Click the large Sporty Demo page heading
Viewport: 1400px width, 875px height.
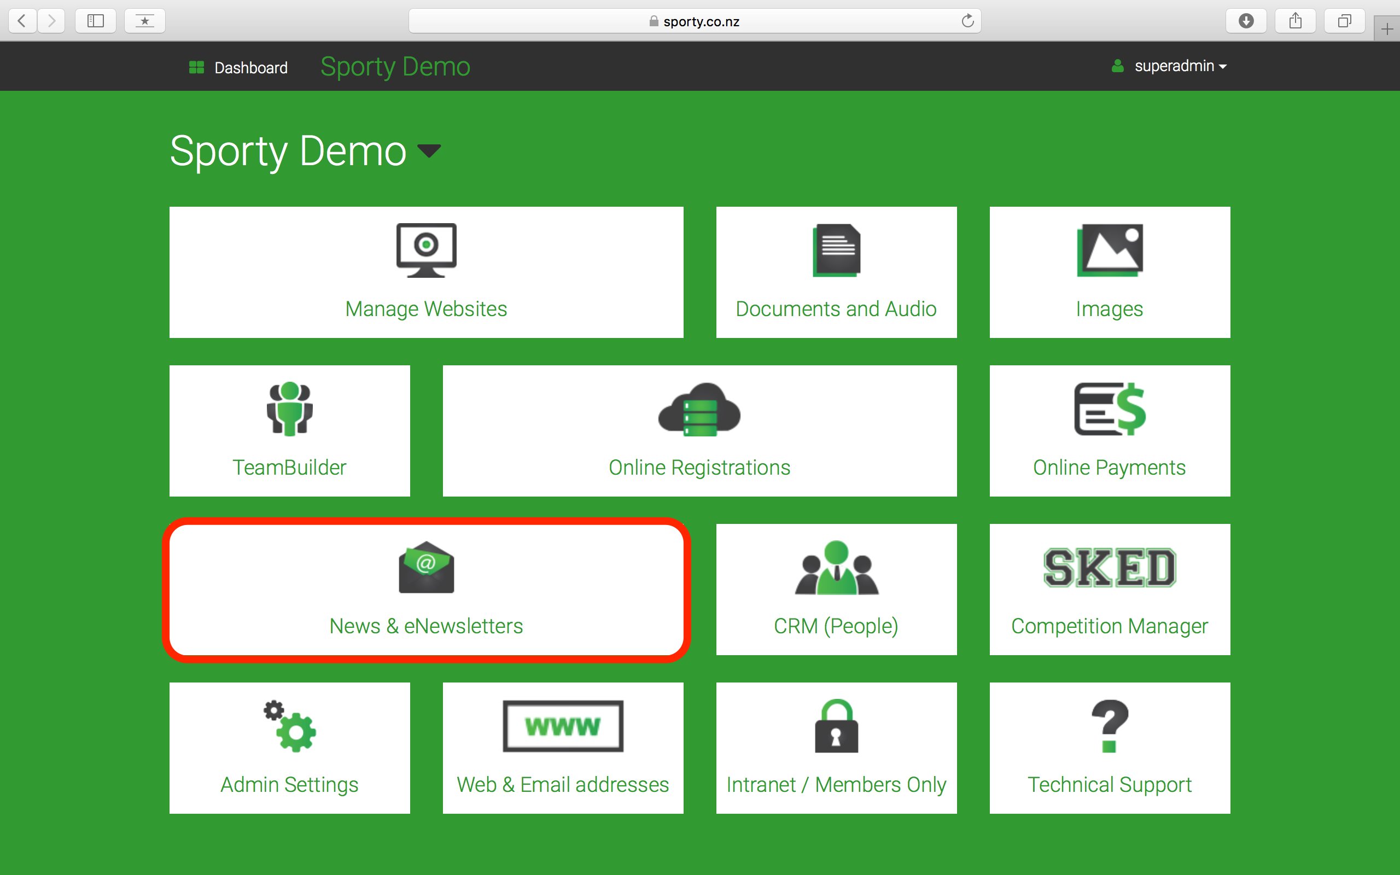coord(288,151)
